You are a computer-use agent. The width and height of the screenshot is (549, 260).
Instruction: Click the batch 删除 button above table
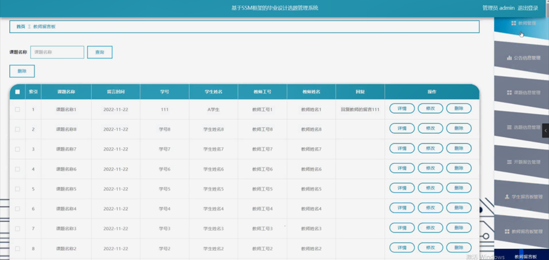(x=22, y=71)
